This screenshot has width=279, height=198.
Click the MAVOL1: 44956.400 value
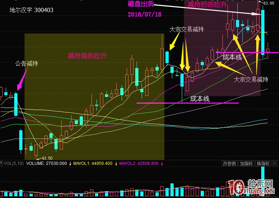(93, 163)
